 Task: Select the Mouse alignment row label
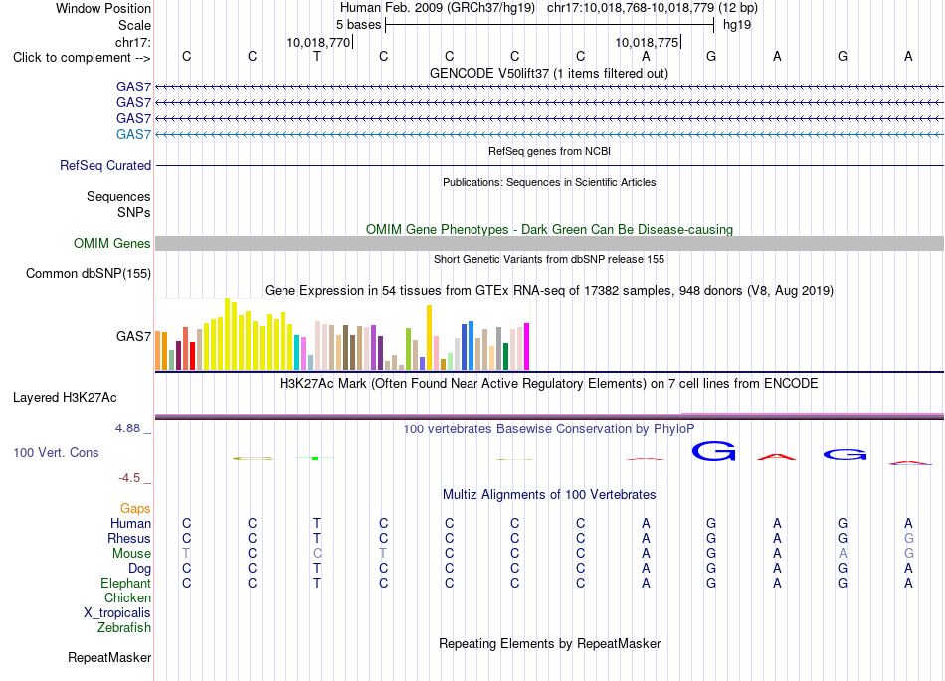131,554
